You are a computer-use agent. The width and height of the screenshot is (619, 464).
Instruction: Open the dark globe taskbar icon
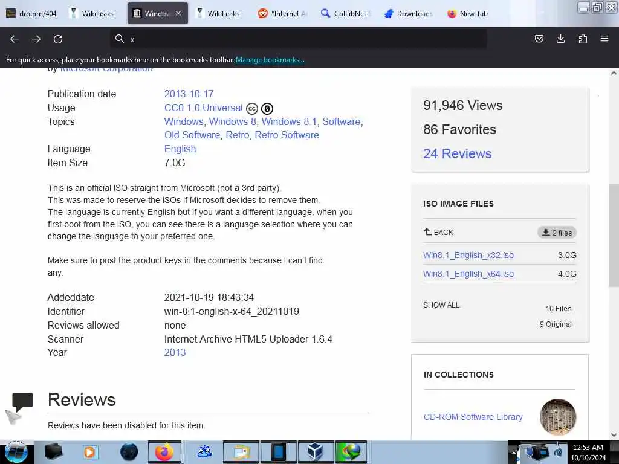tap(129, 452)
